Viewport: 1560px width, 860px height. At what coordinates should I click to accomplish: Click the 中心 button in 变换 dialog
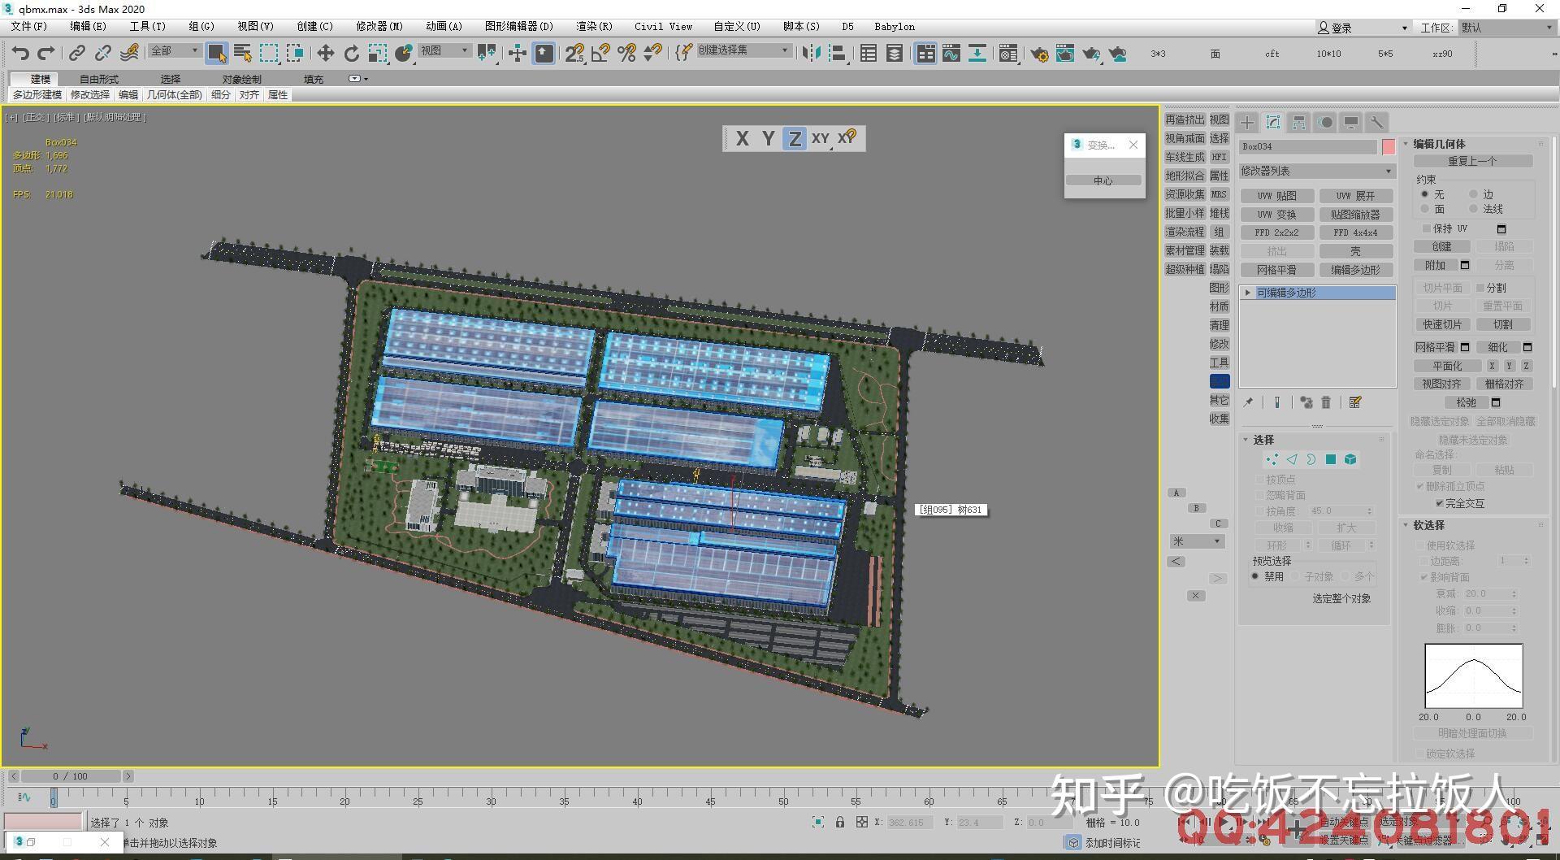[1103, 180]
